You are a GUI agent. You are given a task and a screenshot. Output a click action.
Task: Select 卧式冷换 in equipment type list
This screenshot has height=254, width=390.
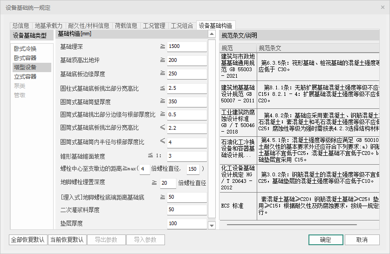25,49
